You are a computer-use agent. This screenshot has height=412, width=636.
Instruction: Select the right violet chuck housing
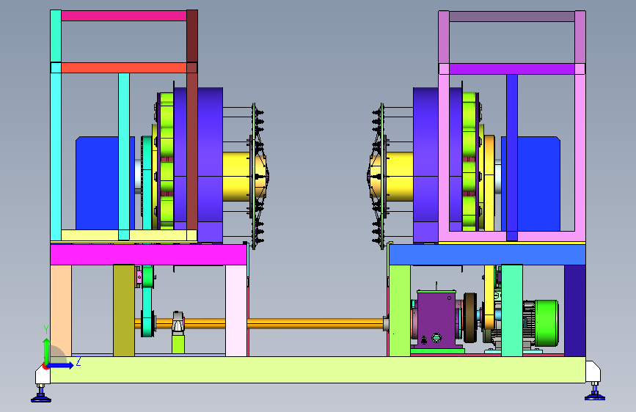point(426,165)
